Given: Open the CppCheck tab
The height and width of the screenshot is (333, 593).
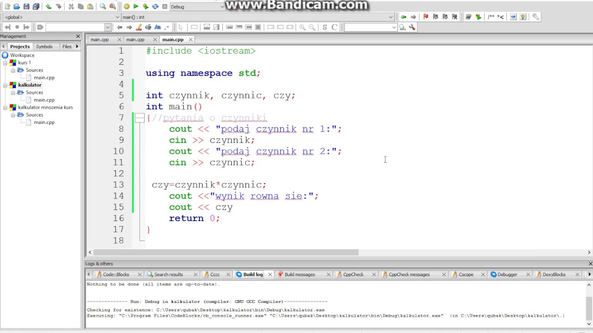Looking at the screenshot, I should click(x=353, y=274).
